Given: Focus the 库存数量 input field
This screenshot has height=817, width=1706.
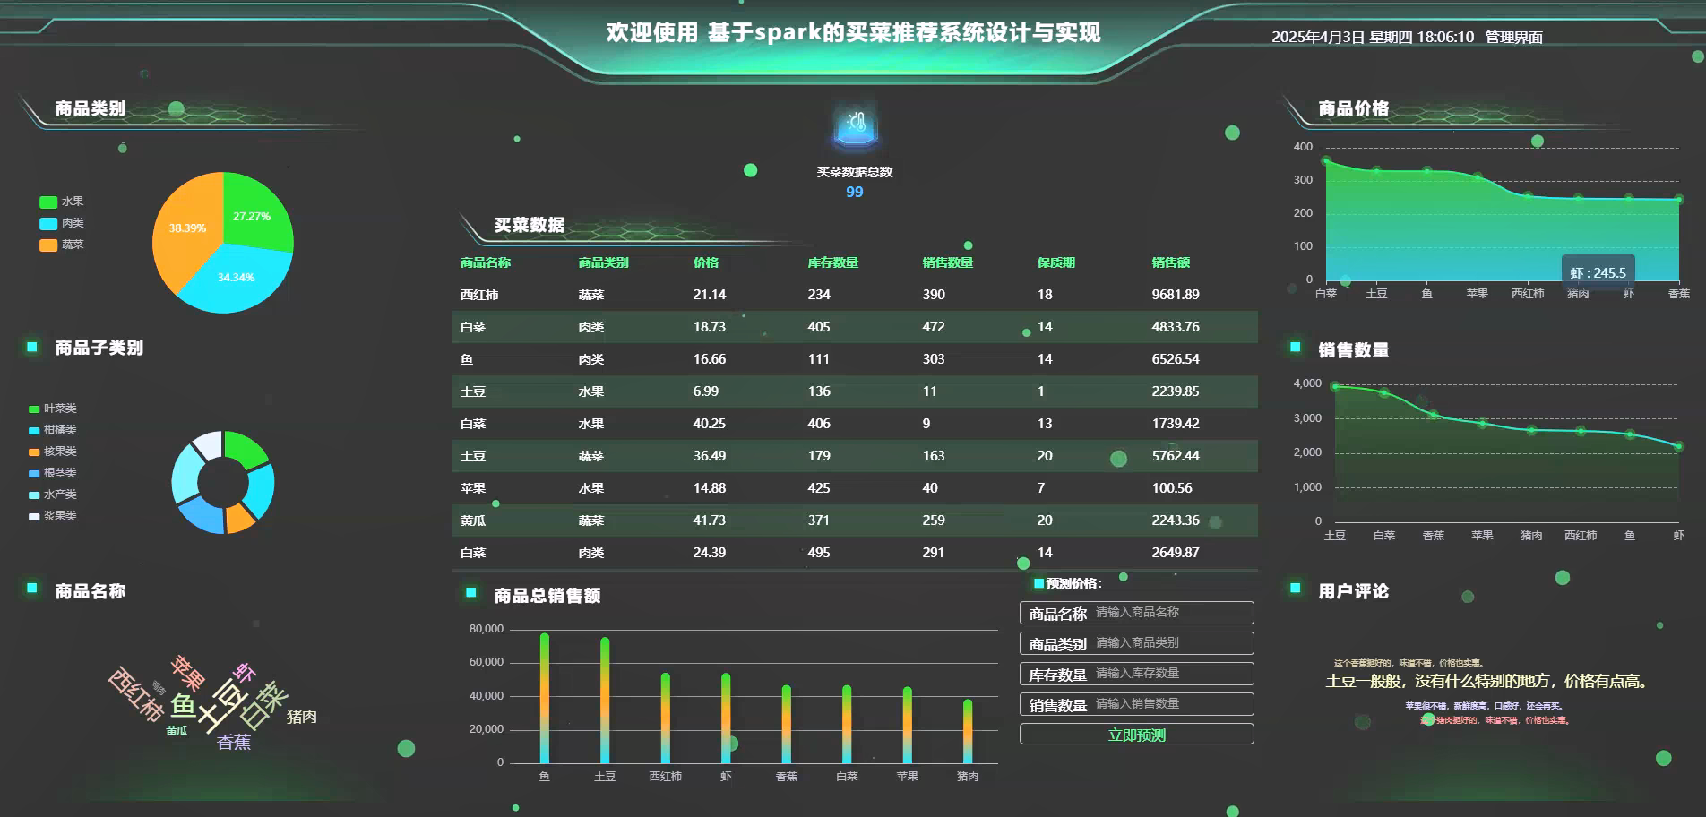Looking at the screenshot, I should point(1136,674).
